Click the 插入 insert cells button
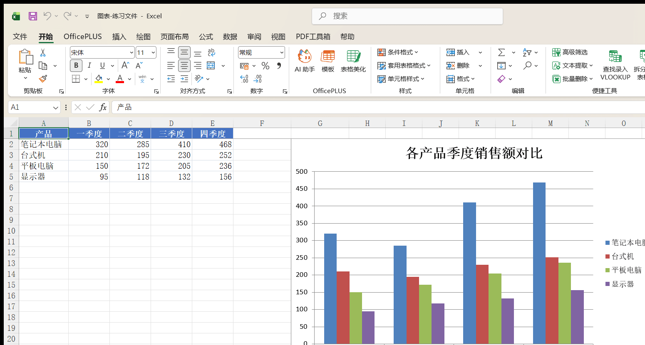This screenshot has width=645, height=345. (458, 52)
